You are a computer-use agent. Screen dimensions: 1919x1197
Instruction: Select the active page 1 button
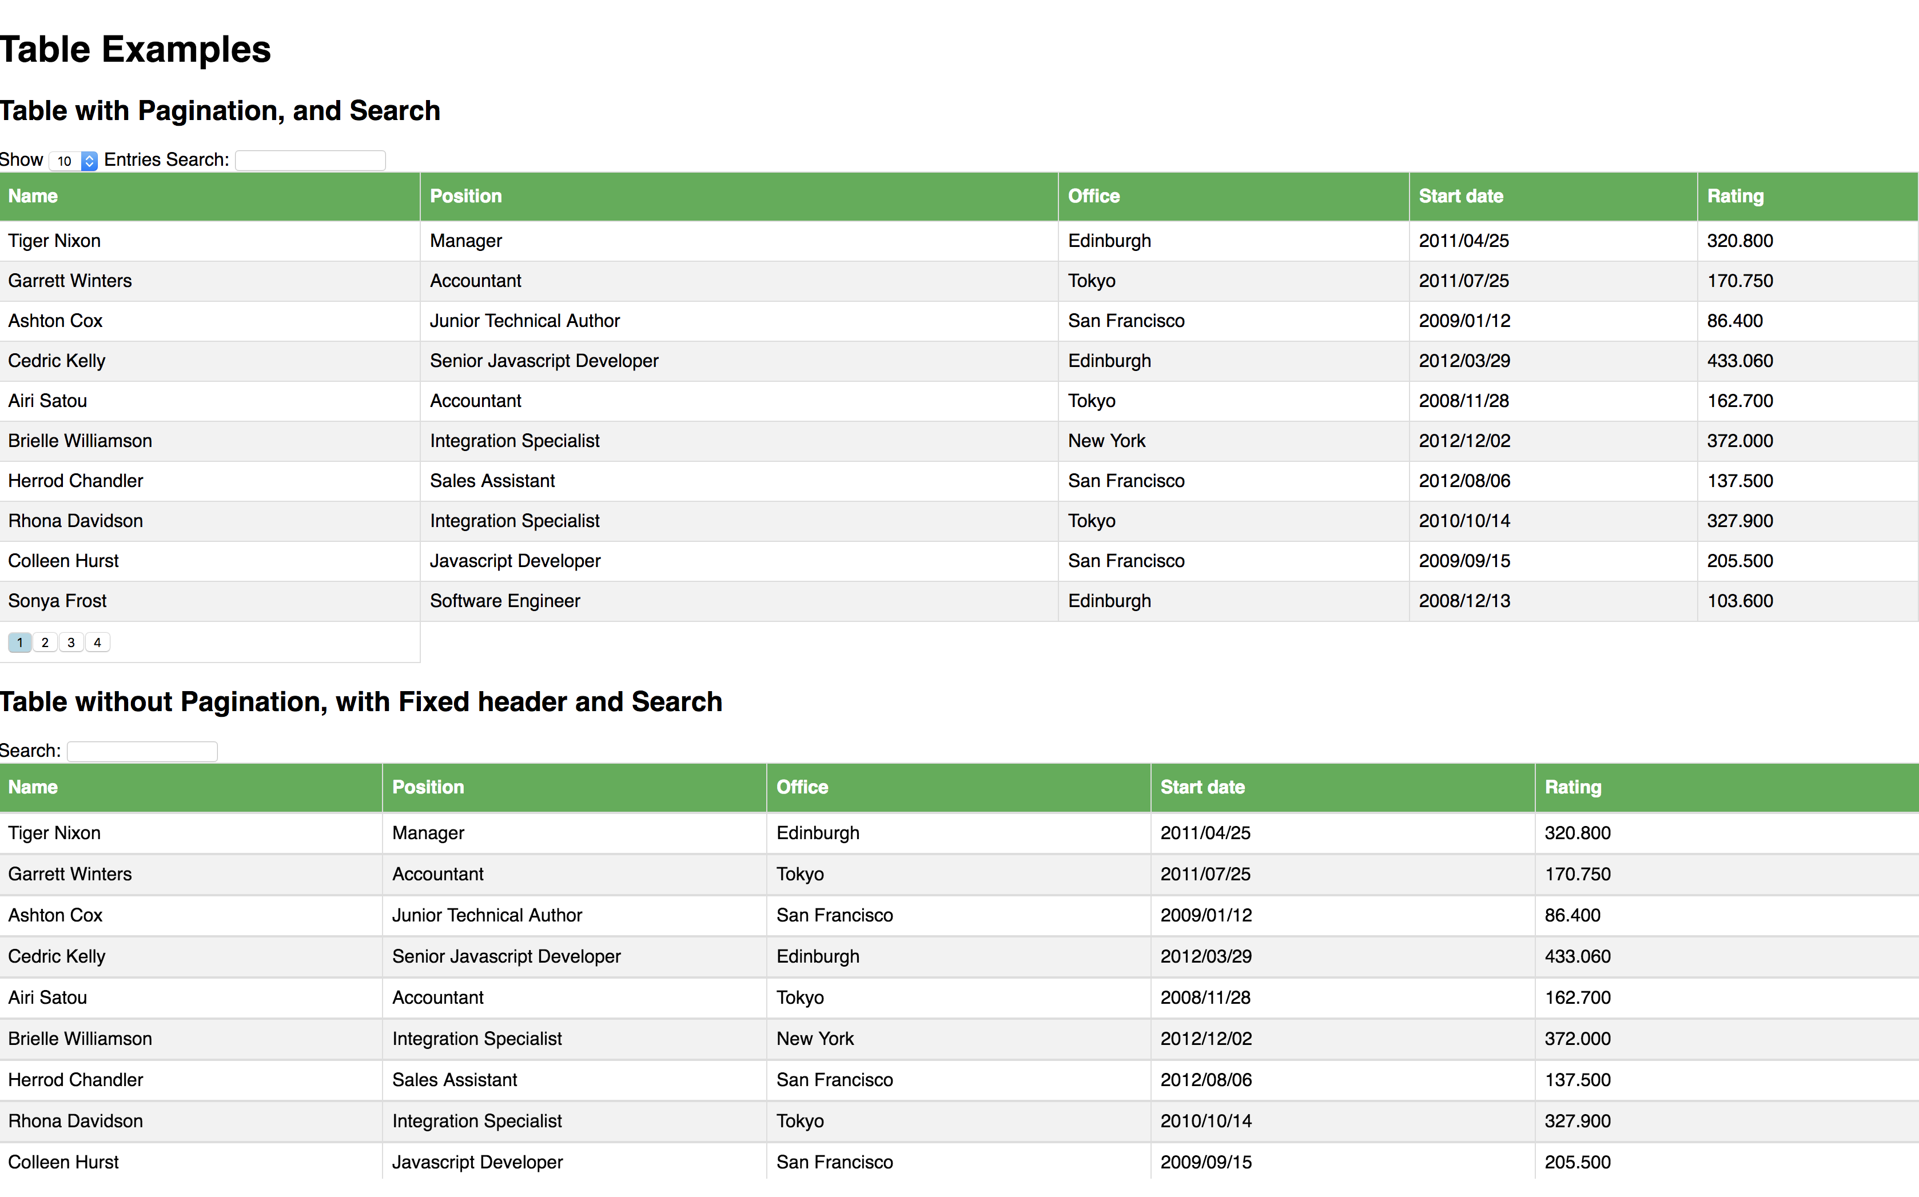20,643
